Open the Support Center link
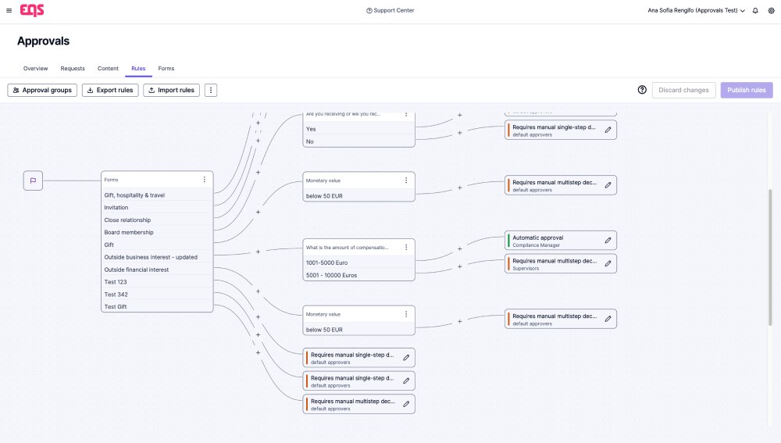Viewport: 781px width, 443px height. (390, 11)
